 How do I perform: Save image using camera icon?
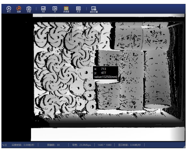pyautogui.click(x=29, y=9)
